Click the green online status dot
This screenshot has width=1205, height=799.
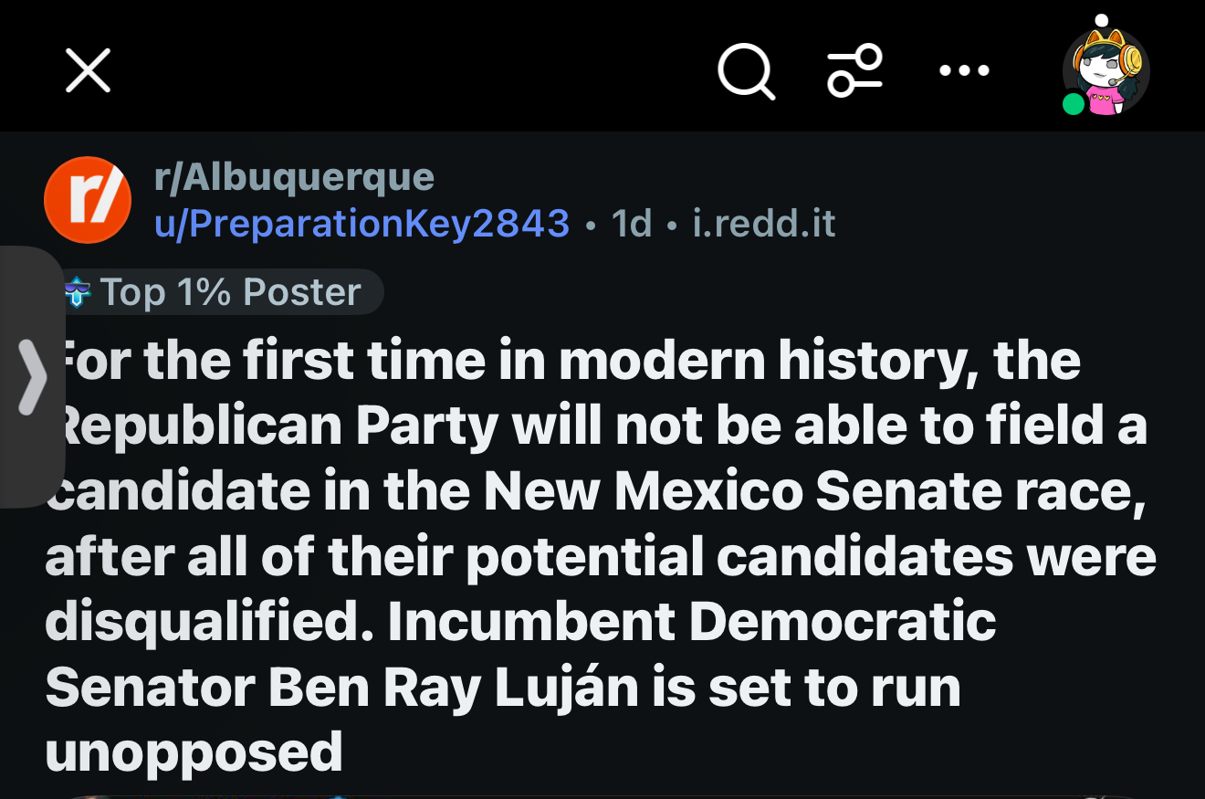tap(1074, 104)
